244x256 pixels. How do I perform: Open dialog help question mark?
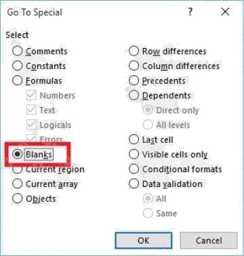click(190, 12)
